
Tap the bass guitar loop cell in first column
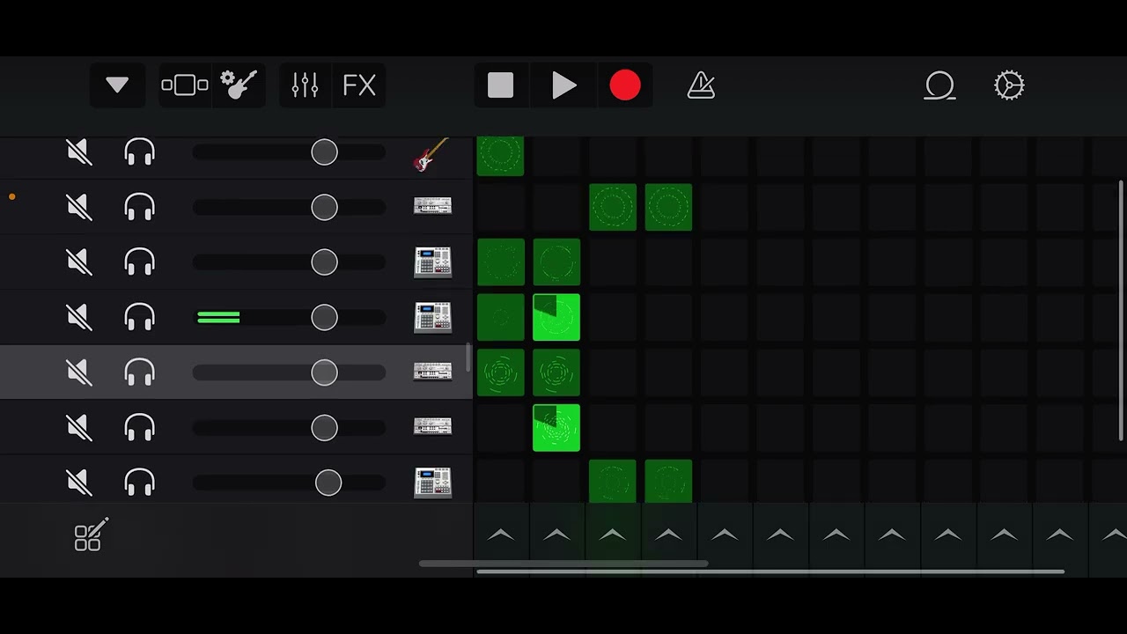pyautogui.click(x=500, y=156)
